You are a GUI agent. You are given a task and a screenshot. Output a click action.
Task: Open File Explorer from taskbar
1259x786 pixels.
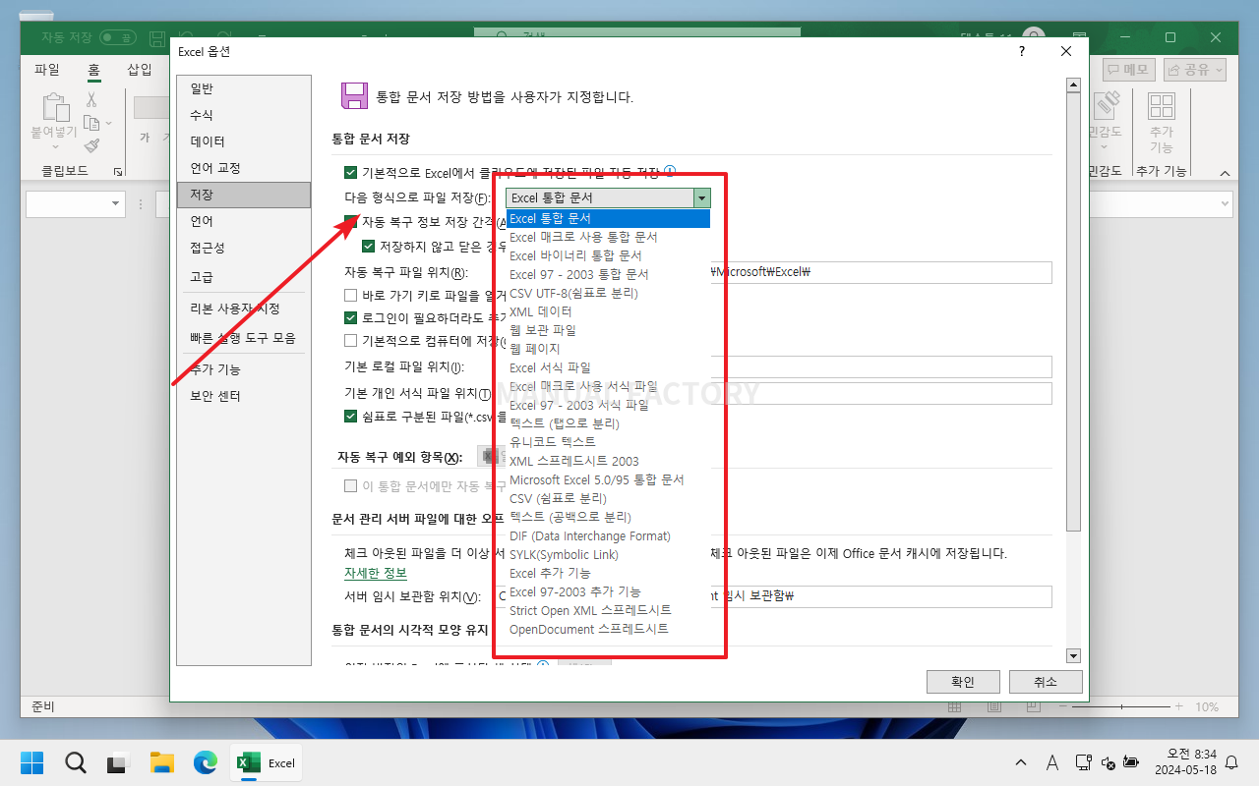coord(161,762)
